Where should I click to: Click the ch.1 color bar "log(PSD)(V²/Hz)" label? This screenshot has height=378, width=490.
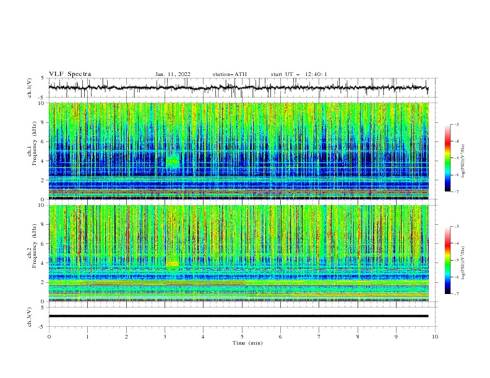click(463, 161)
